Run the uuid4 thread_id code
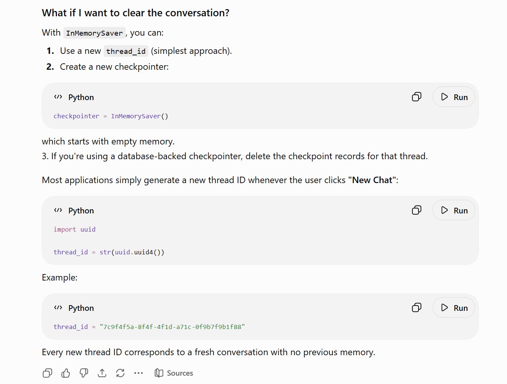Viewport: 507px width, 384px height. (x=454, y=210)
